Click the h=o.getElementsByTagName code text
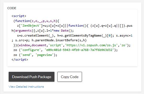This screenshot has height=94, width=144. pyautogui.click(x=79, y=36)
